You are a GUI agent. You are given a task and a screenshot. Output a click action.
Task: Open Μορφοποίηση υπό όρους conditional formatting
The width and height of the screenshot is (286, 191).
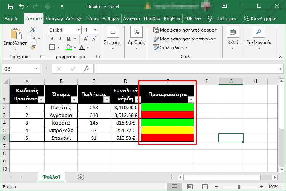click(185, 30)
